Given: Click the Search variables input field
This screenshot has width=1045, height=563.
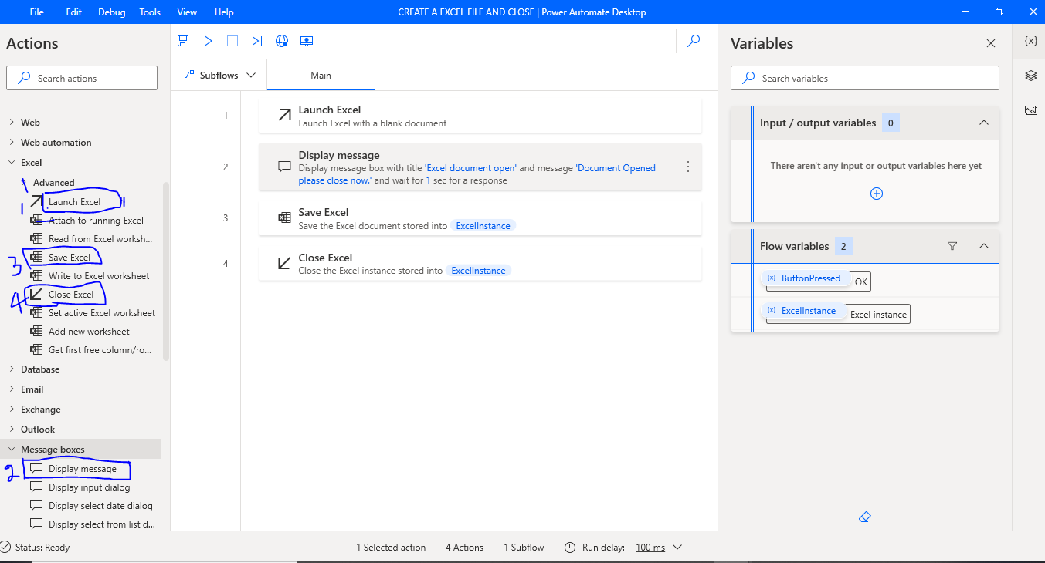Looking at the screenshot, I should click(x=865, y=78).
